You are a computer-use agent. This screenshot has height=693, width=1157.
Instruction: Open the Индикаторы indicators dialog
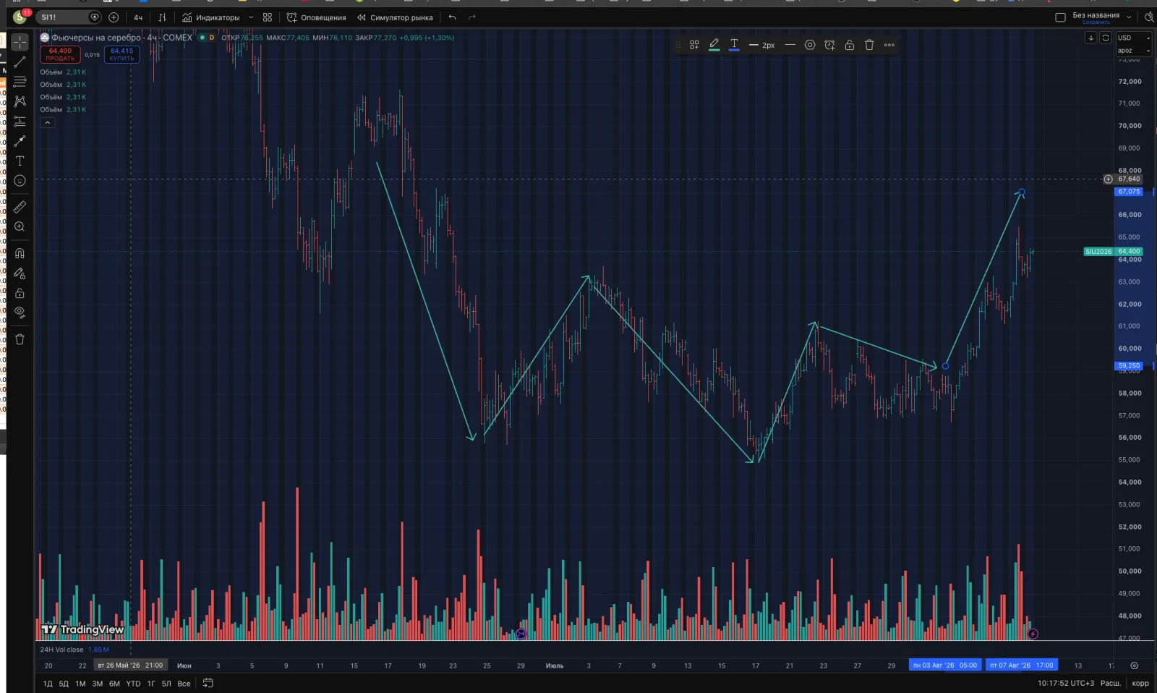(x=211, y=17)
